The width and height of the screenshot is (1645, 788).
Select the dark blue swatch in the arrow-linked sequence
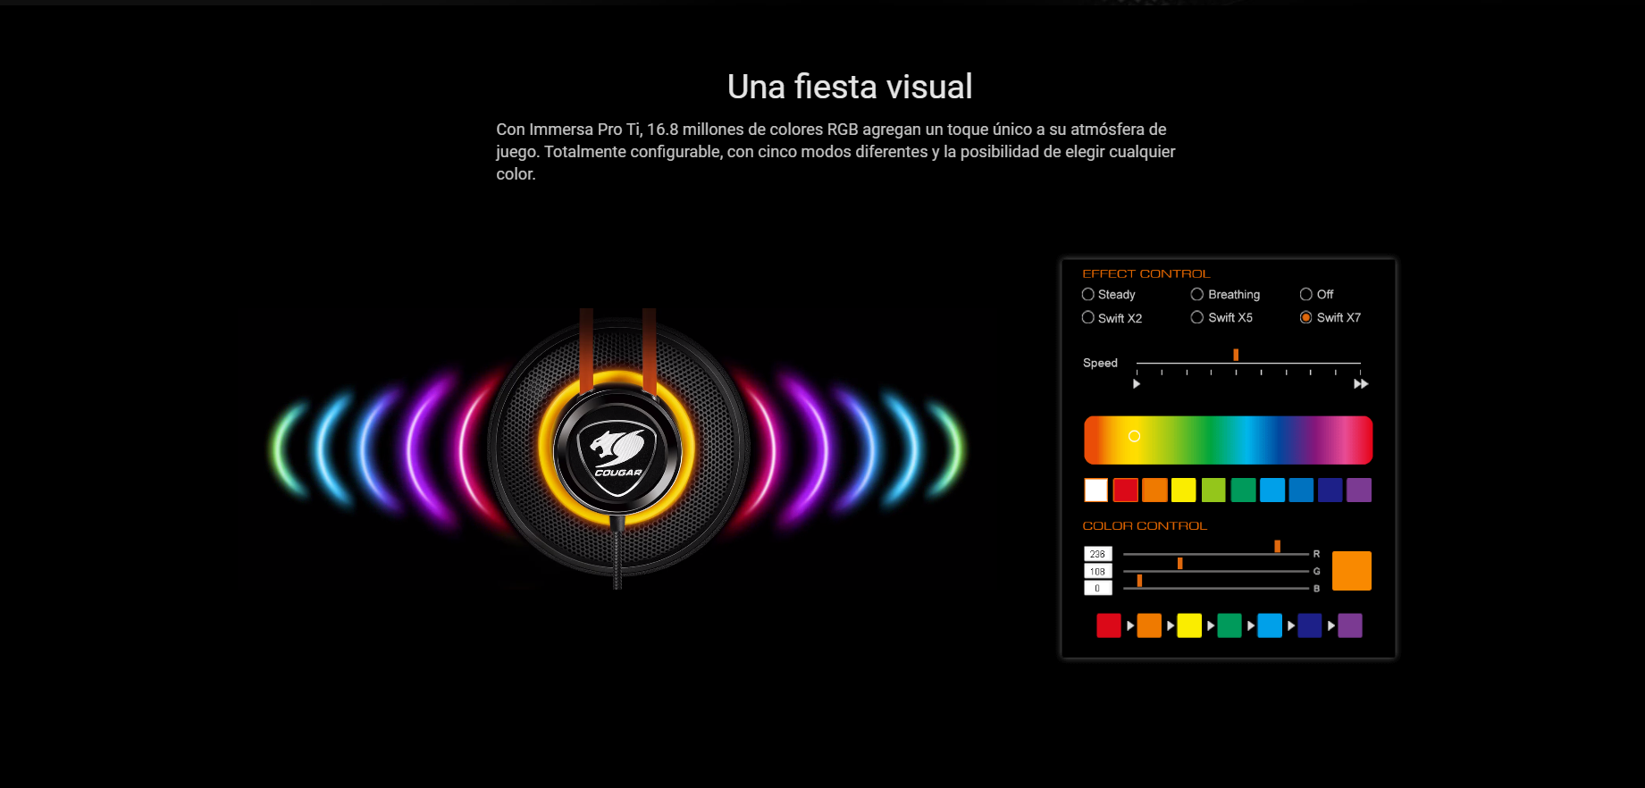point(1310,625)
